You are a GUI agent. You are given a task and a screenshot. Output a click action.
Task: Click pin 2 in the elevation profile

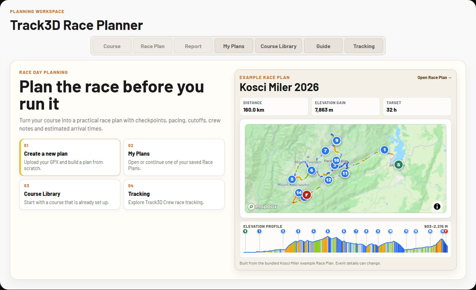(x=283, y=231)
